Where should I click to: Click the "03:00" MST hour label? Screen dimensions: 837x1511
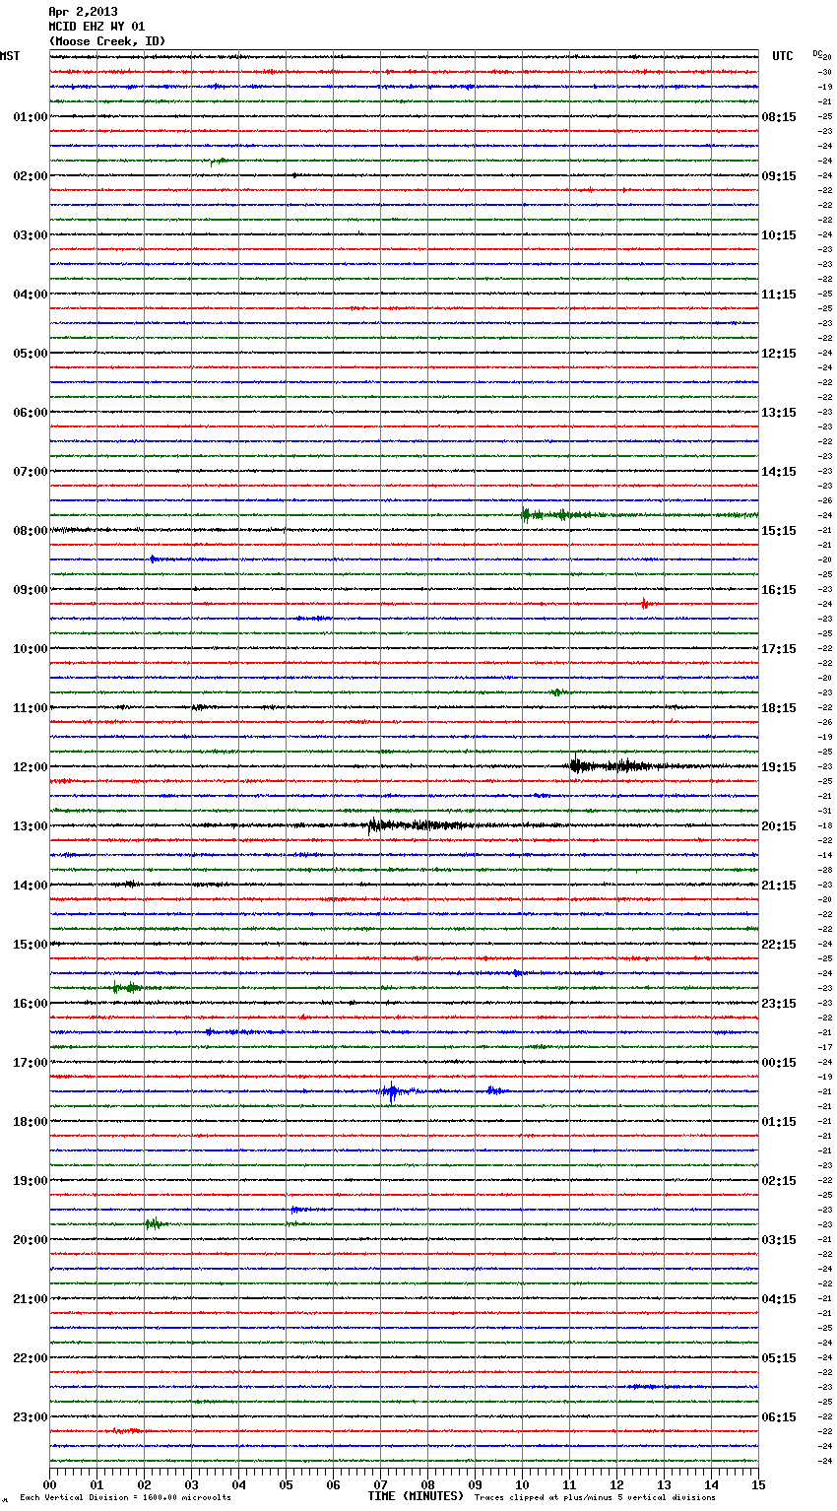[x=30, y=235]
